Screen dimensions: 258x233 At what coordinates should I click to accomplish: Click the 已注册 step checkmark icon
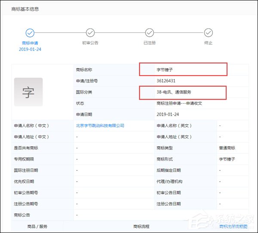tap(150, 32)
